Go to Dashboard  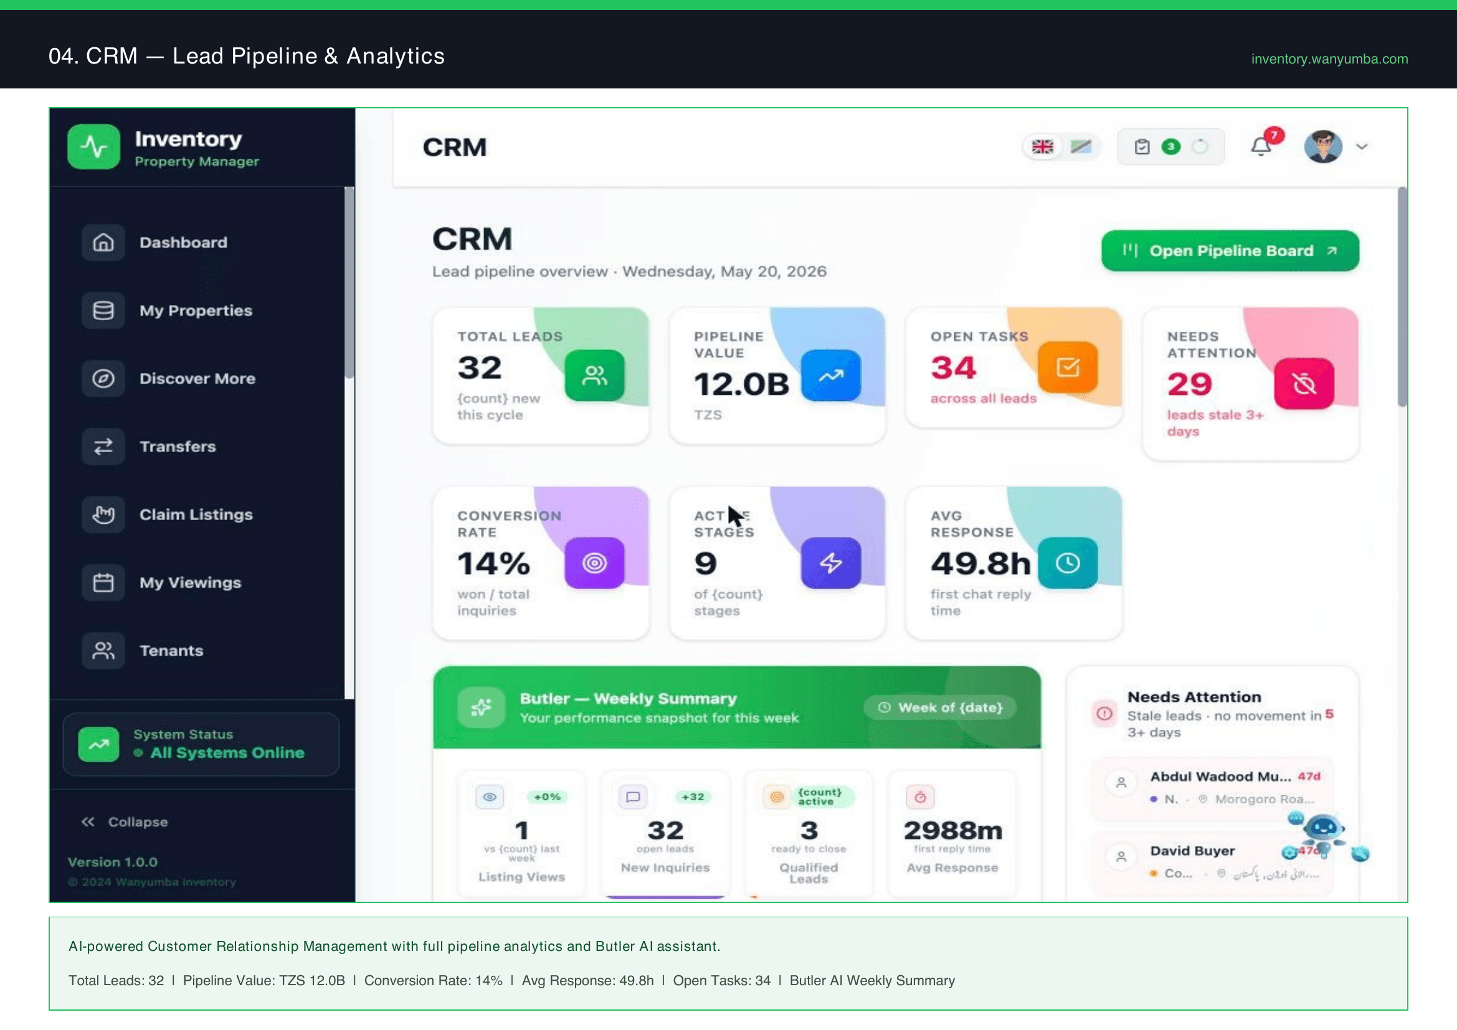(x=183, y=242)
